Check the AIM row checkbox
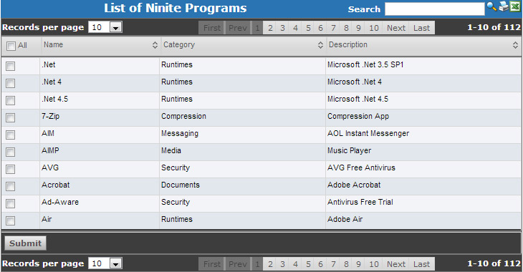The image size is (523, 272). [x=10, y=135]
